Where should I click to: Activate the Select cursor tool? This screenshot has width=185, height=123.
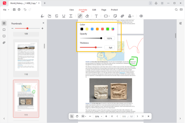pyautogui.click(x=72, y=116)
